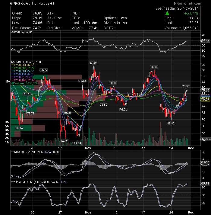Click the 81.13 price label
This screenshot has width=211, height=215.
point(82,81)
